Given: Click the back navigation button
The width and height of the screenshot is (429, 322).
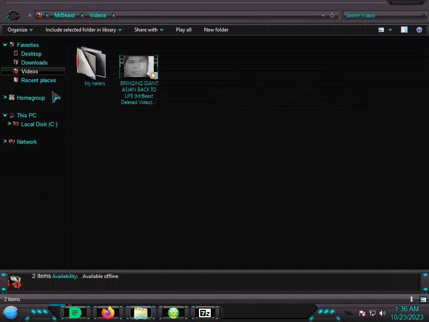Looking at the screenshot, I should (x=13, y=15).
